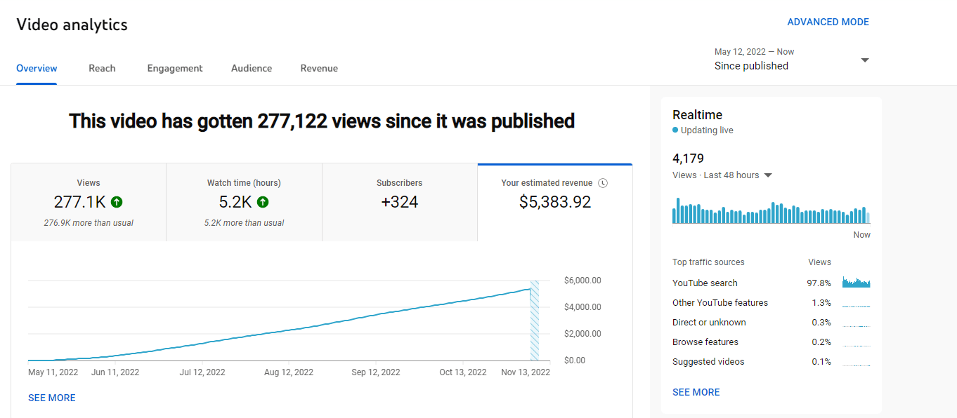The width and height of the screenshot is (957, 418).
Task: Click the blue Updating live dot
Action: tap(675, 130)
